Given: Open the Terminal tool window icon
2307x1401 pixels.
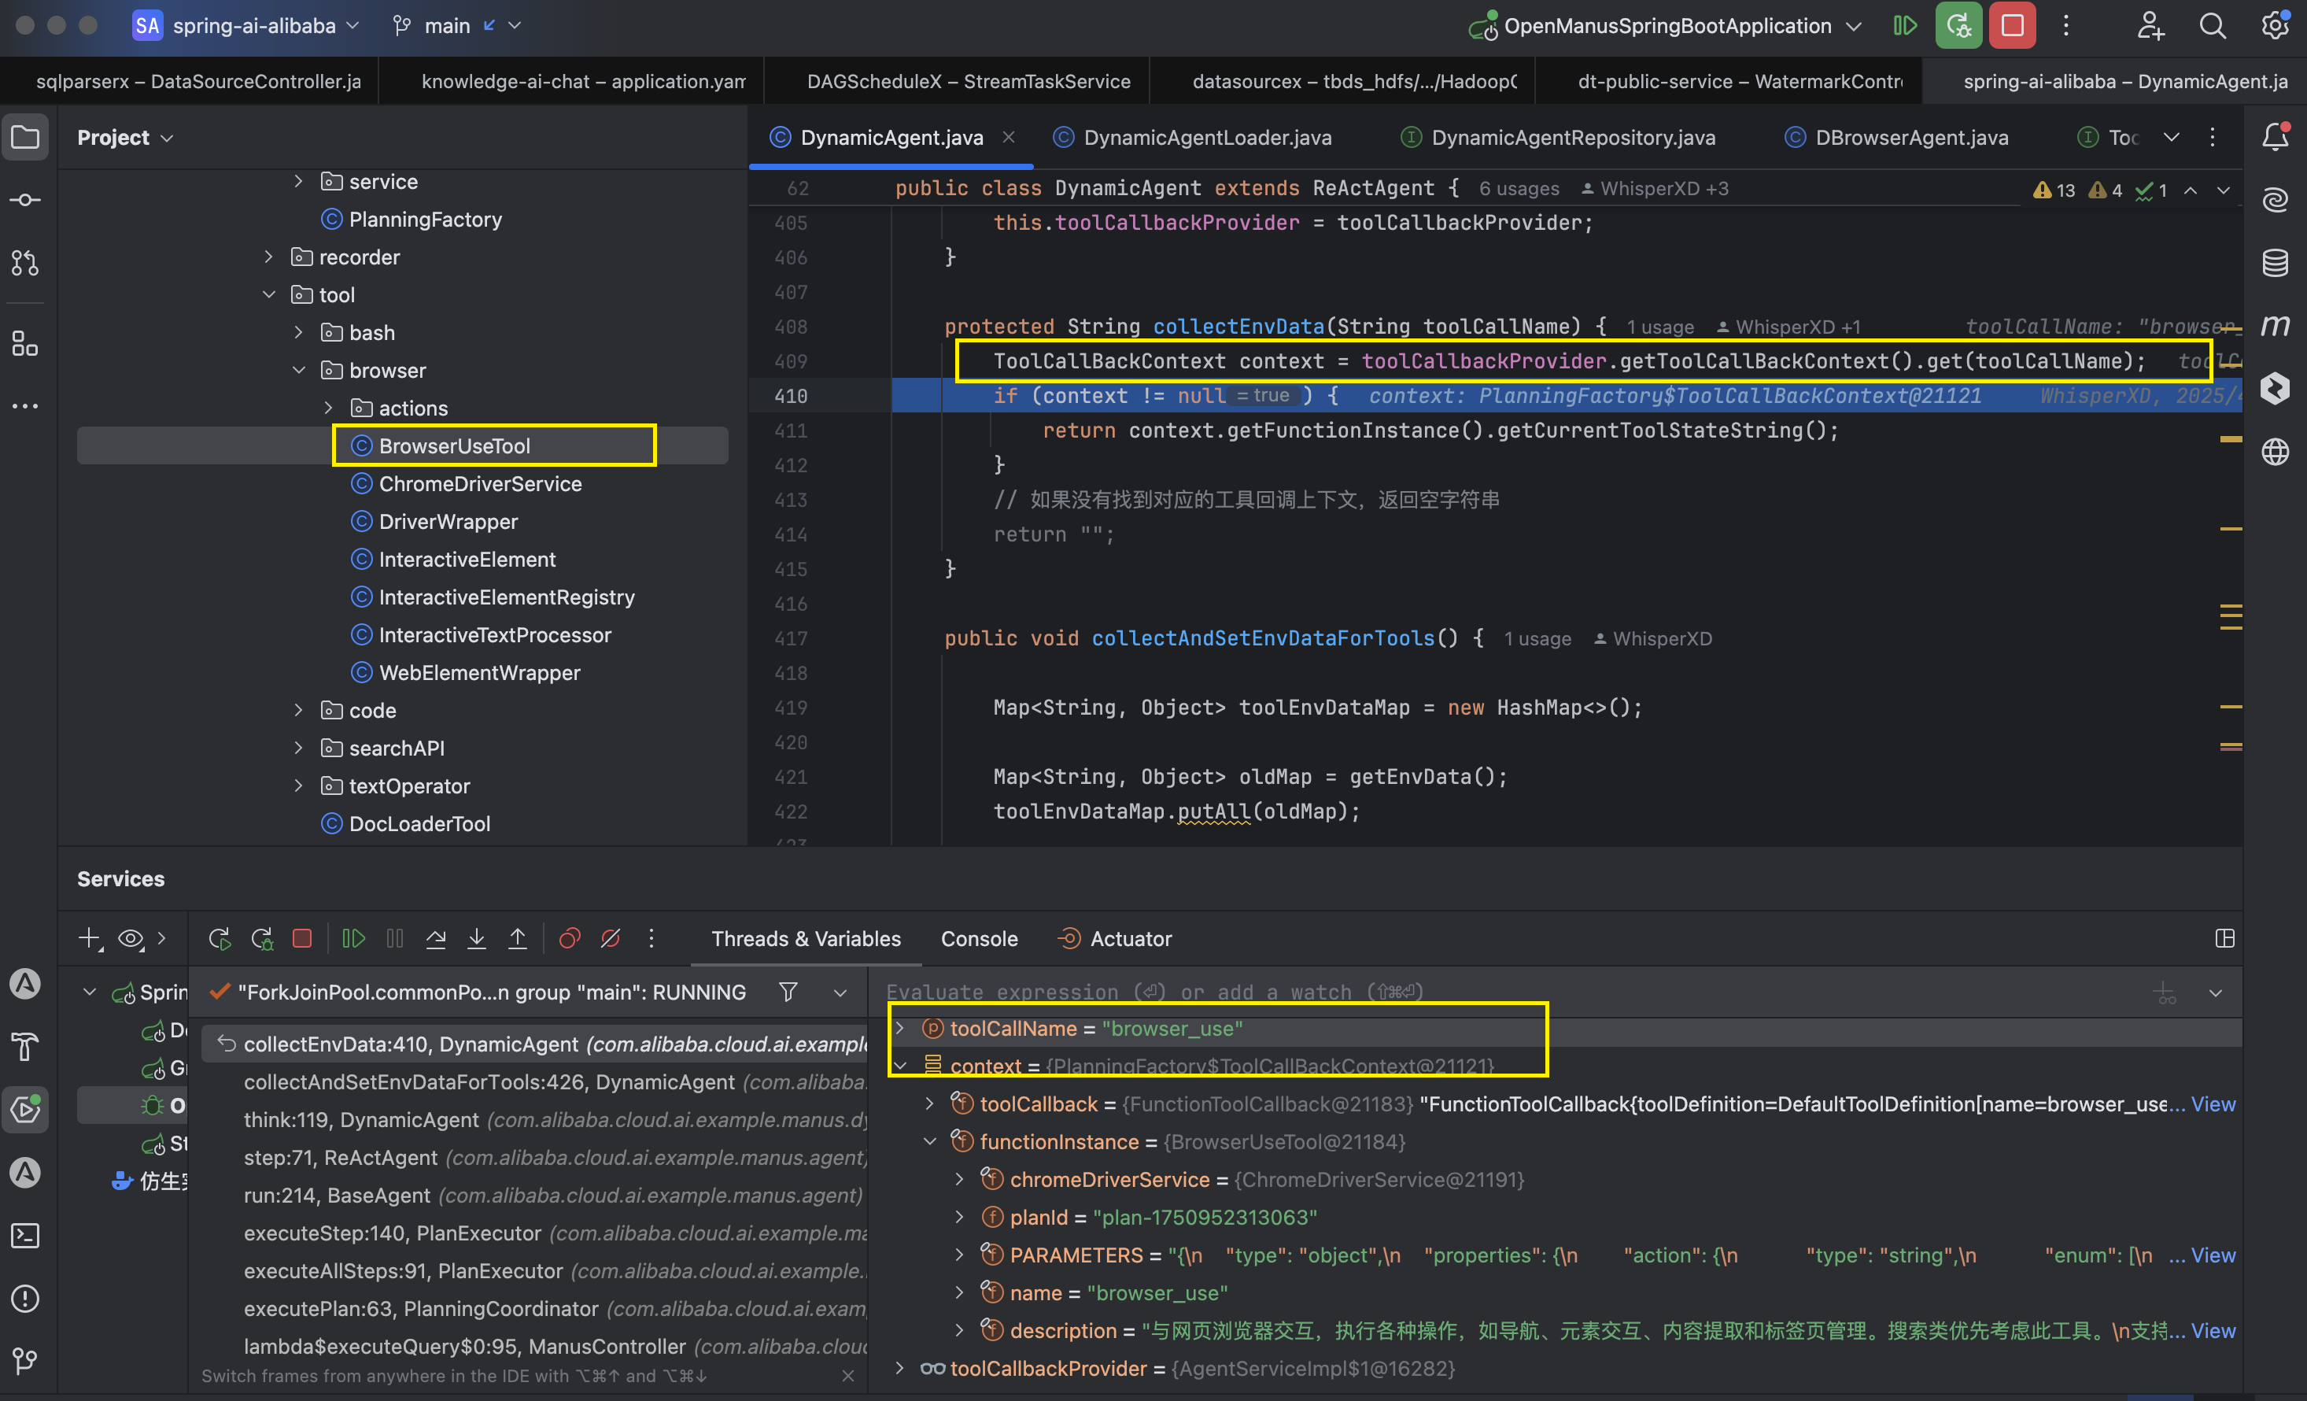Looking at the screenshot, I should tap(25, 1237).
